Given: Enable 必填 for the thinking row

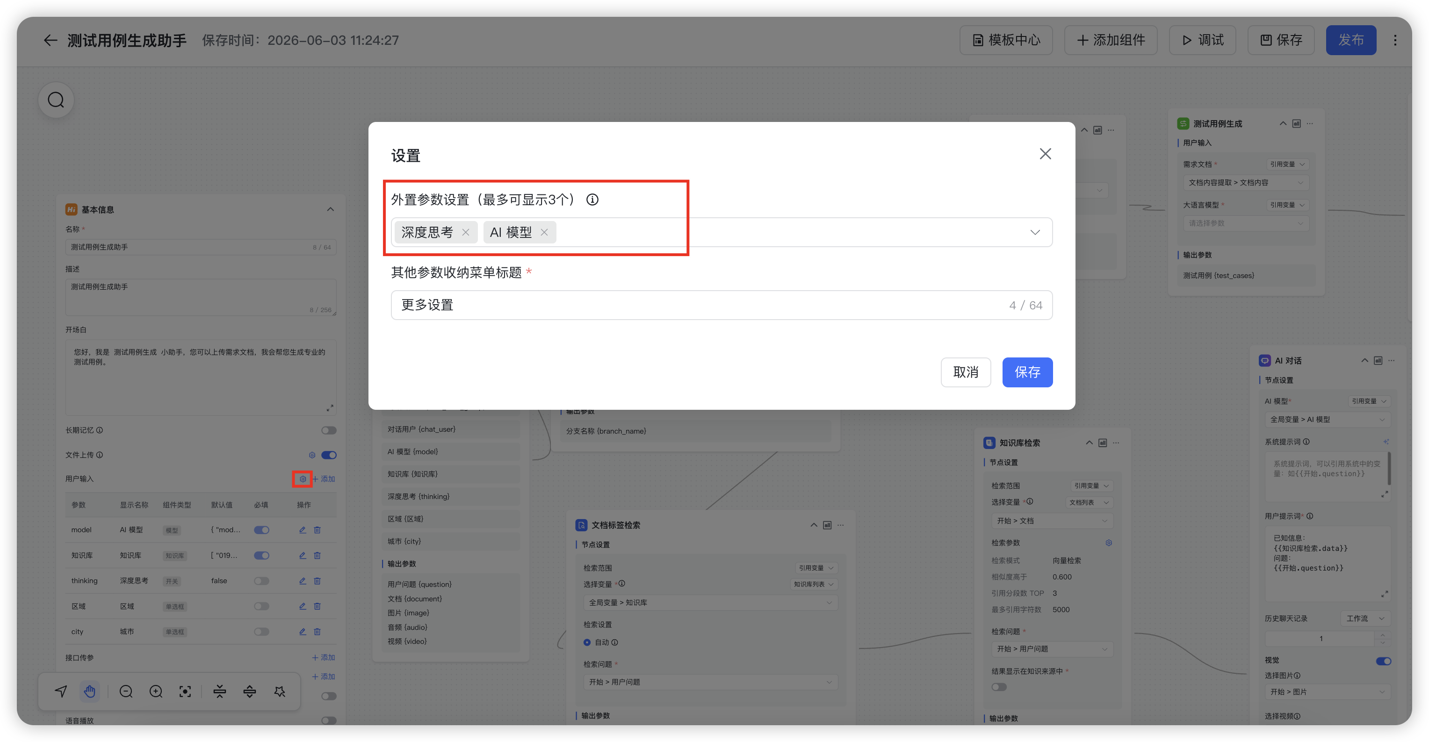Looking at the screenshot, I should (x=261, y=581).
